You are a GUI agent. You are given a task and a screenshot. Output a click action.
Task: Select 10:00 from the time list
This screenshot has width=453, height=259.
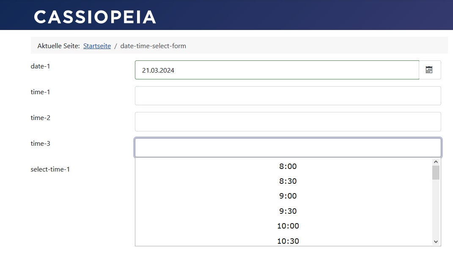click(288, 226)
